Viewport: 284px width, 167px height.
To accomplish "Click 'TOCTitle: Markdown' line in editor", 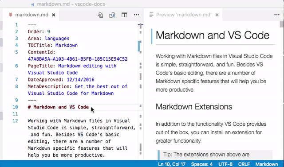I will (x=53, y=45).
